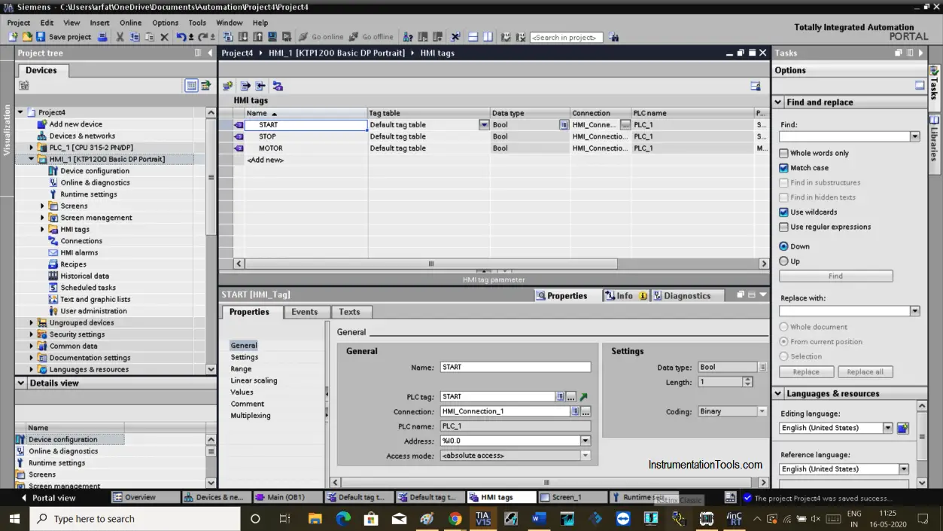
Task: Uncheck the Use wildcards checkbox
Action: coord(784,212)
